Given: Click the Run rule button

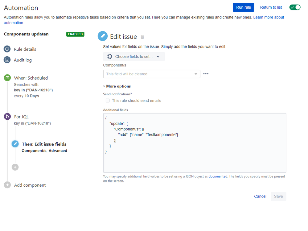Looking at the screenshot, I should (243, 7).
